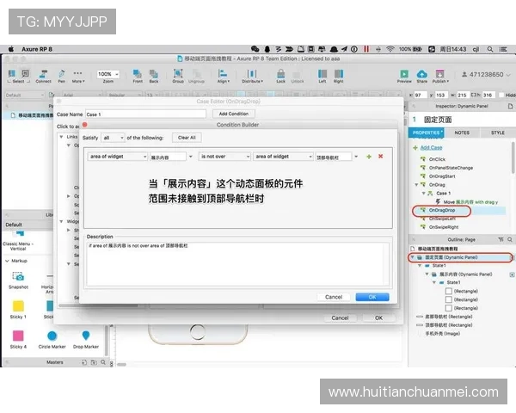This screenshot has width=516, height=413.
Task: Open the is not over operator dropdown
Action: 224,157
